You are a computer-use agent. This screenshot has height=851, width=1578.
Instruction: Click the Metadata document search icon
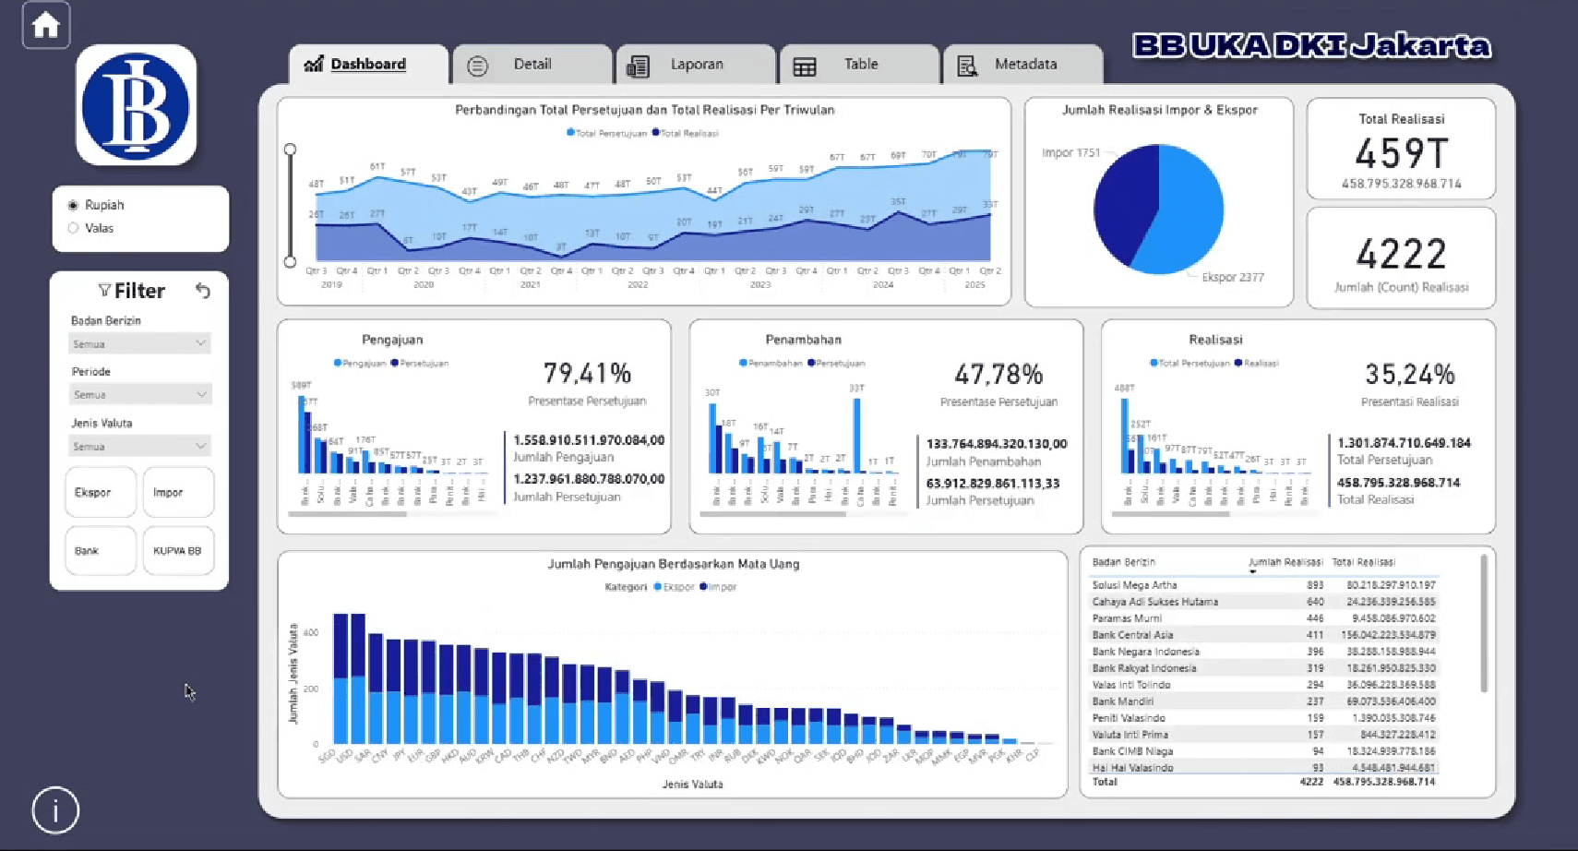(x=967, y=65)
